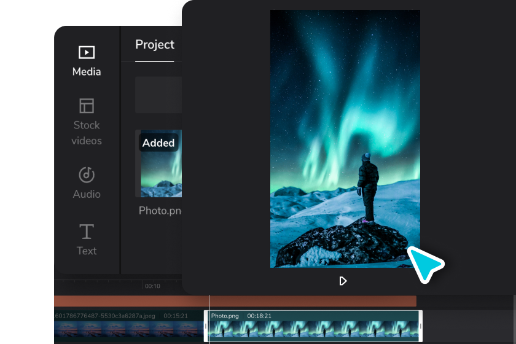
Task: Click the "Stock videos" text label
Action: [87, 133]
